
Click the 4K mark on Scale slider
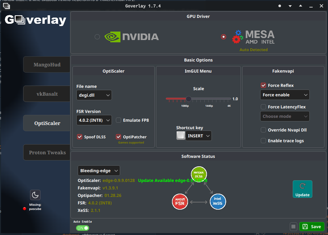229,106
